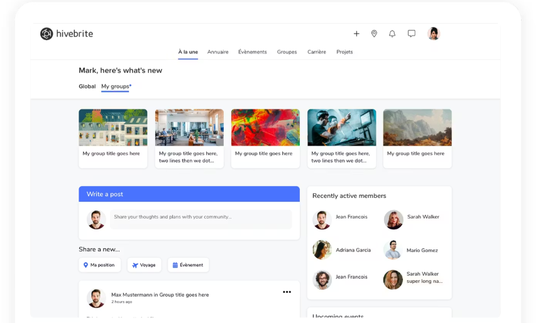Image resolution: width=545 pixels, height=323 pixels.
Task: Open group card with Paris buildings illustration
Action: click(x=113, y=139)
